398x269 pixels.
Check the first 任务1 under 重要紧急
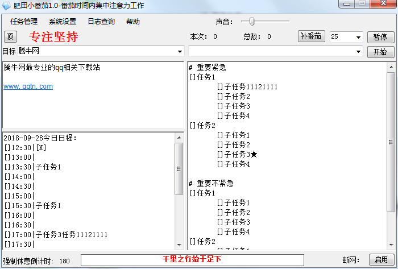193,77
